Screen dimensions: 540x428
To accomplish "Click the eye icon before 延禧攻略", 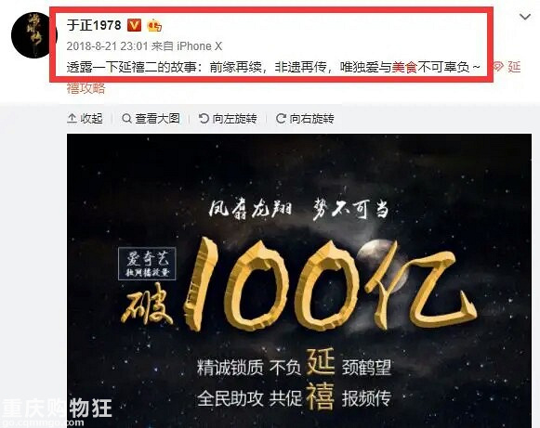I will (x=498, y=67).
